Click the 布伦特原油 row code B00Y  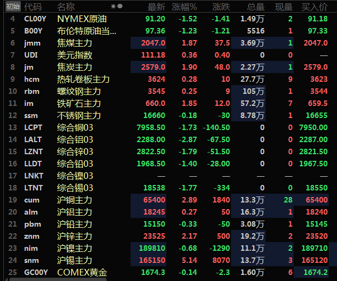coord(33,31)
